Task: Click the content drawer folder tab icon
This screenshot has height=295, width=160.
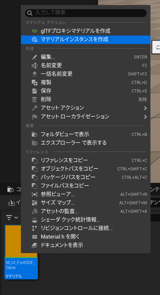Action: pyautogui.click(x=10, y=189)
